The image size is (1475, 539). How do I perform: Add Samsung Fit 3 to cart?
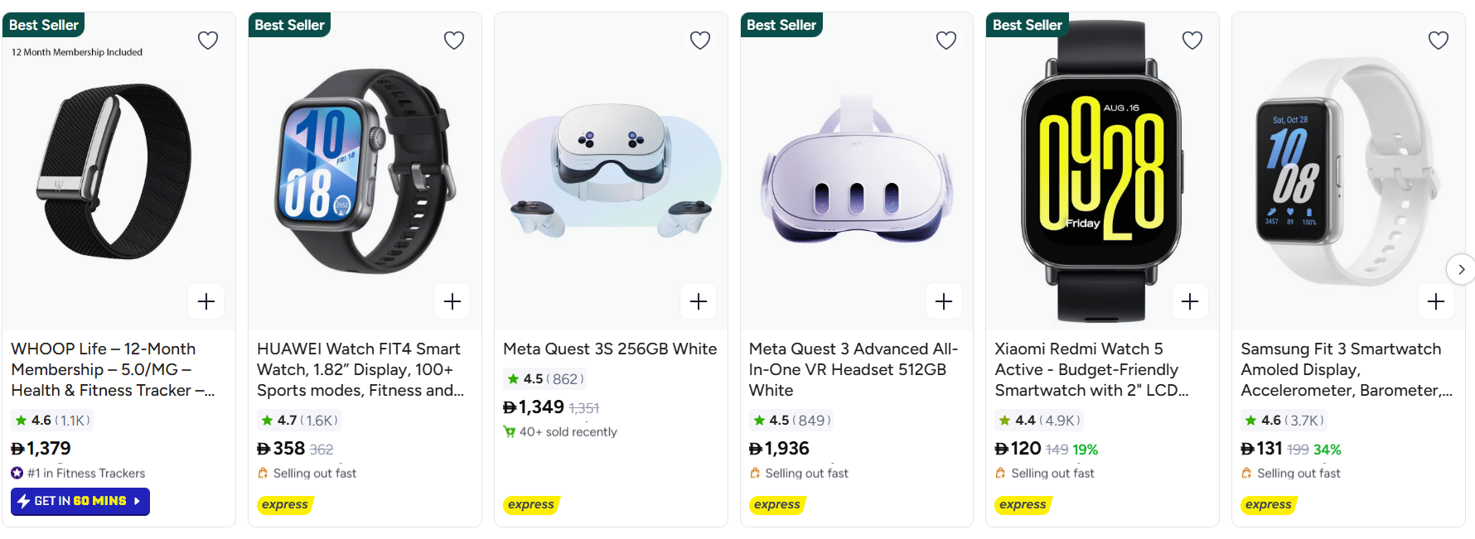tap(1436, 301)
